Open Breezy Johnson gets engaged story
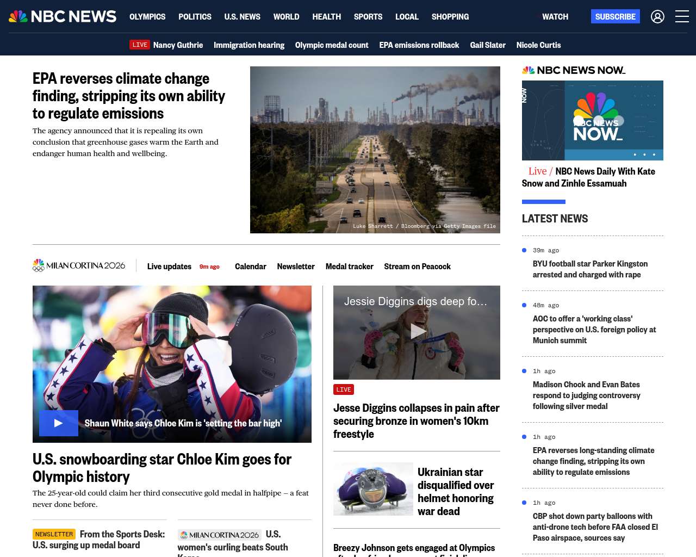 pyautogui.click(x=414, y=549)
